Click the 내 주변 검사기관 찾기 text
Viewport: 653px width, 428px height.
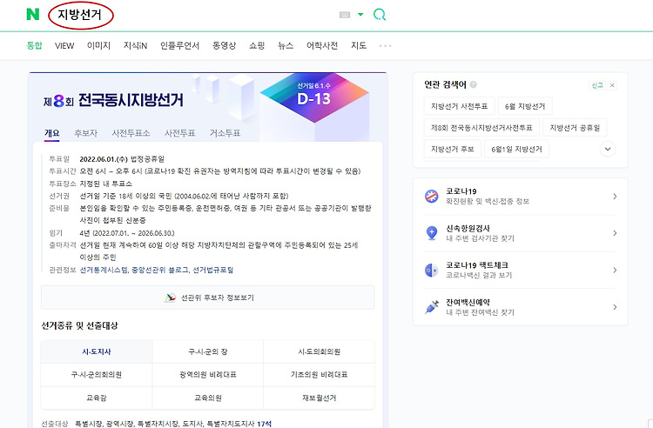[x=480, y=238]
